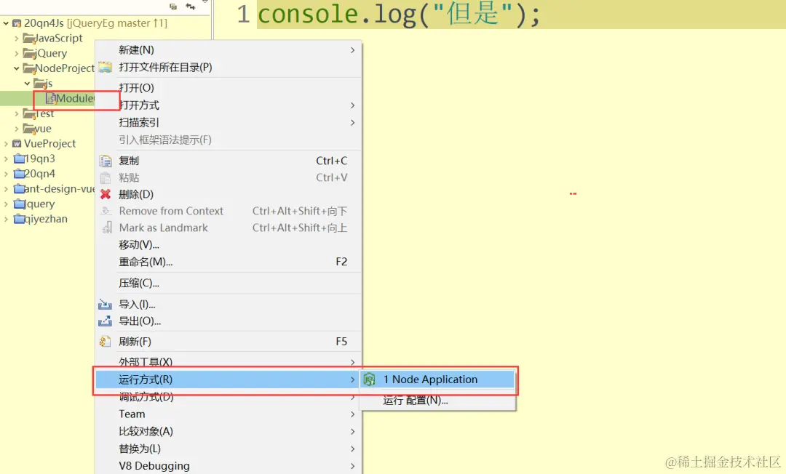
Task: Click the paste icon beside 粘贴
Action: 106,177
